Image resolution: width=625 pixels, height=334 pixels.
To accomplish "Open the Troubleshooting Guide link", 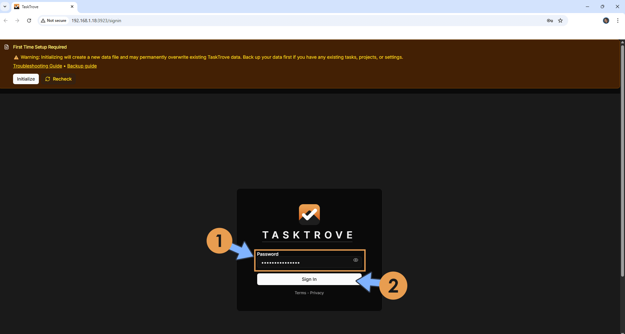I will point(37,66).
